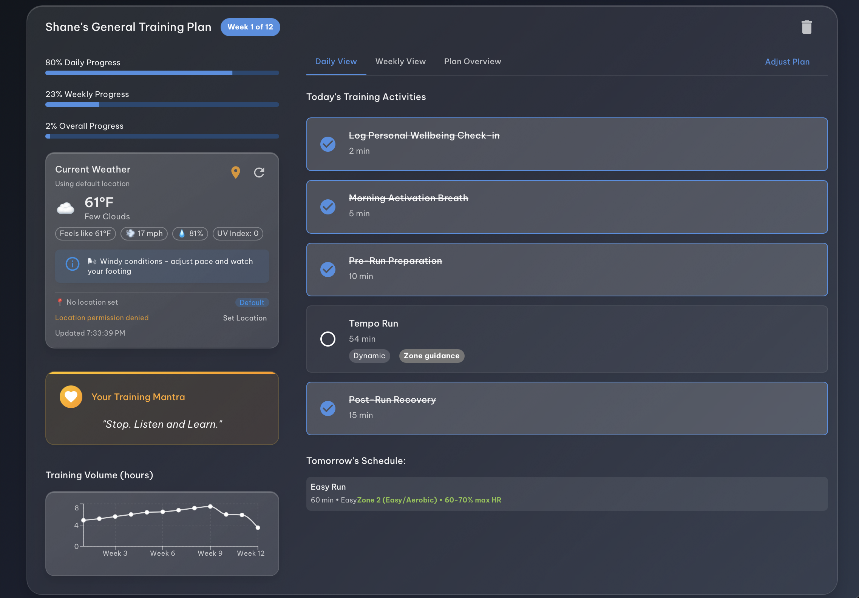Click the Zone guidance tag on Tempo Run
Image resolution: width=859 pixels, height=598 pixels.
(x=432, y=356)
